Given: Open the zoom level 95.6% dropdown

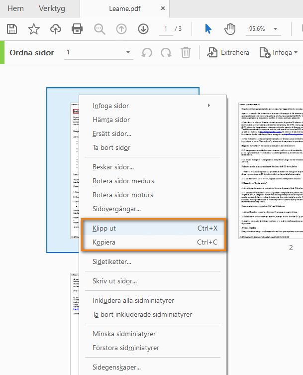Looking at the screenshot, I should [x=263, y=29].
